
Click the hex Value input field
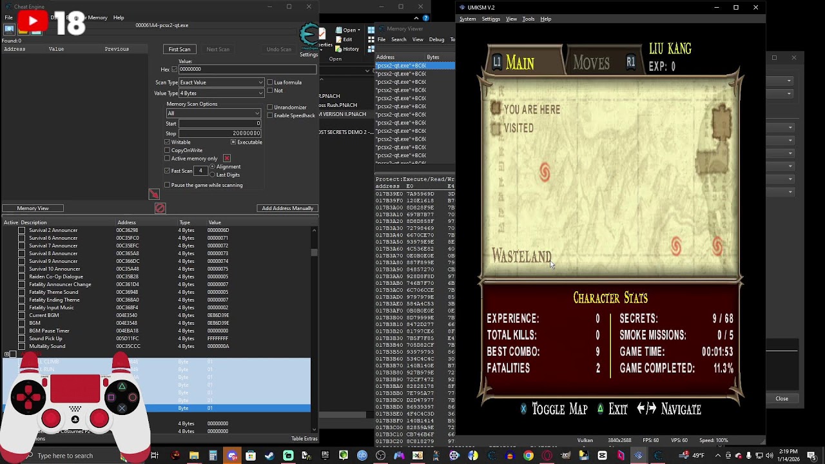point(247,70)
